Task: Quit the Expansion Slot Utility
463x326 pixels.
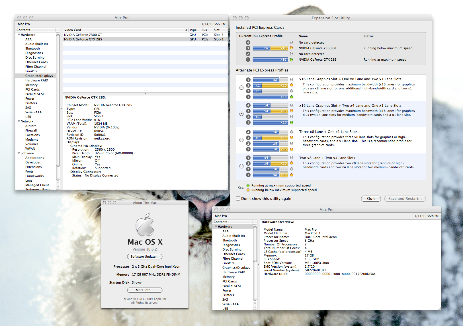Action: click(x=371, y=198)
